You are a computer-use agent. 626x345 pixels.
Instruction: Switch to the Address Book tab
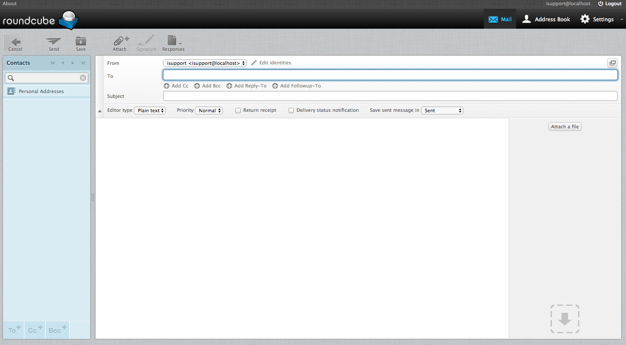point(546,19)
